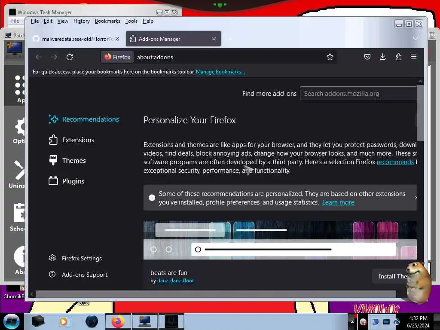The width and height of the screenshot is (440, 330).
Task: Follow the recommends link in description
Action: click(395, 162)
